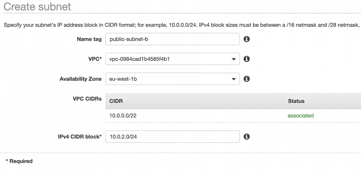
Task: Click the IPv4 CIDR block info icon
Action: 246,136
